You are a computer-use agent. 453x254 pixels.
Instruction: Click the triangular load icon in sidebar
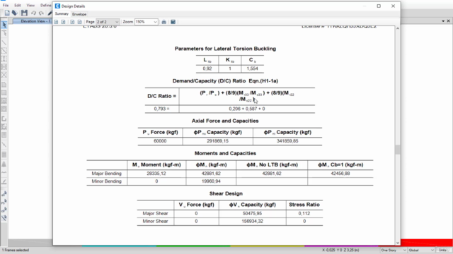pyautogui.click(x=4, y=164)
